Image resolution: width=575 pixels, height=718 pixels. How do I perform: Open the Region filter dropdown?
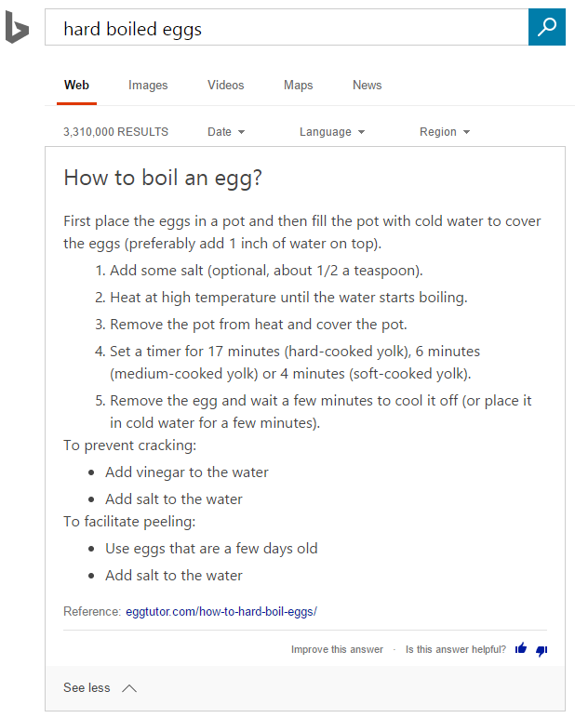coord(445,132)
